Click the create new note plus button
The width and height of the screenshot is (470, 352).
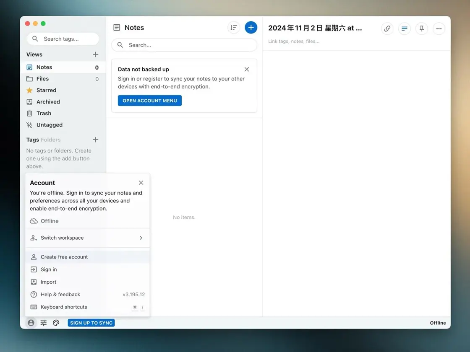[251, 28]
